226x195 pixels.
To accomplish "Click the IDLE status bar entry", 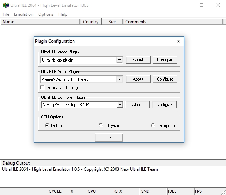I will (x=180, y=191).
